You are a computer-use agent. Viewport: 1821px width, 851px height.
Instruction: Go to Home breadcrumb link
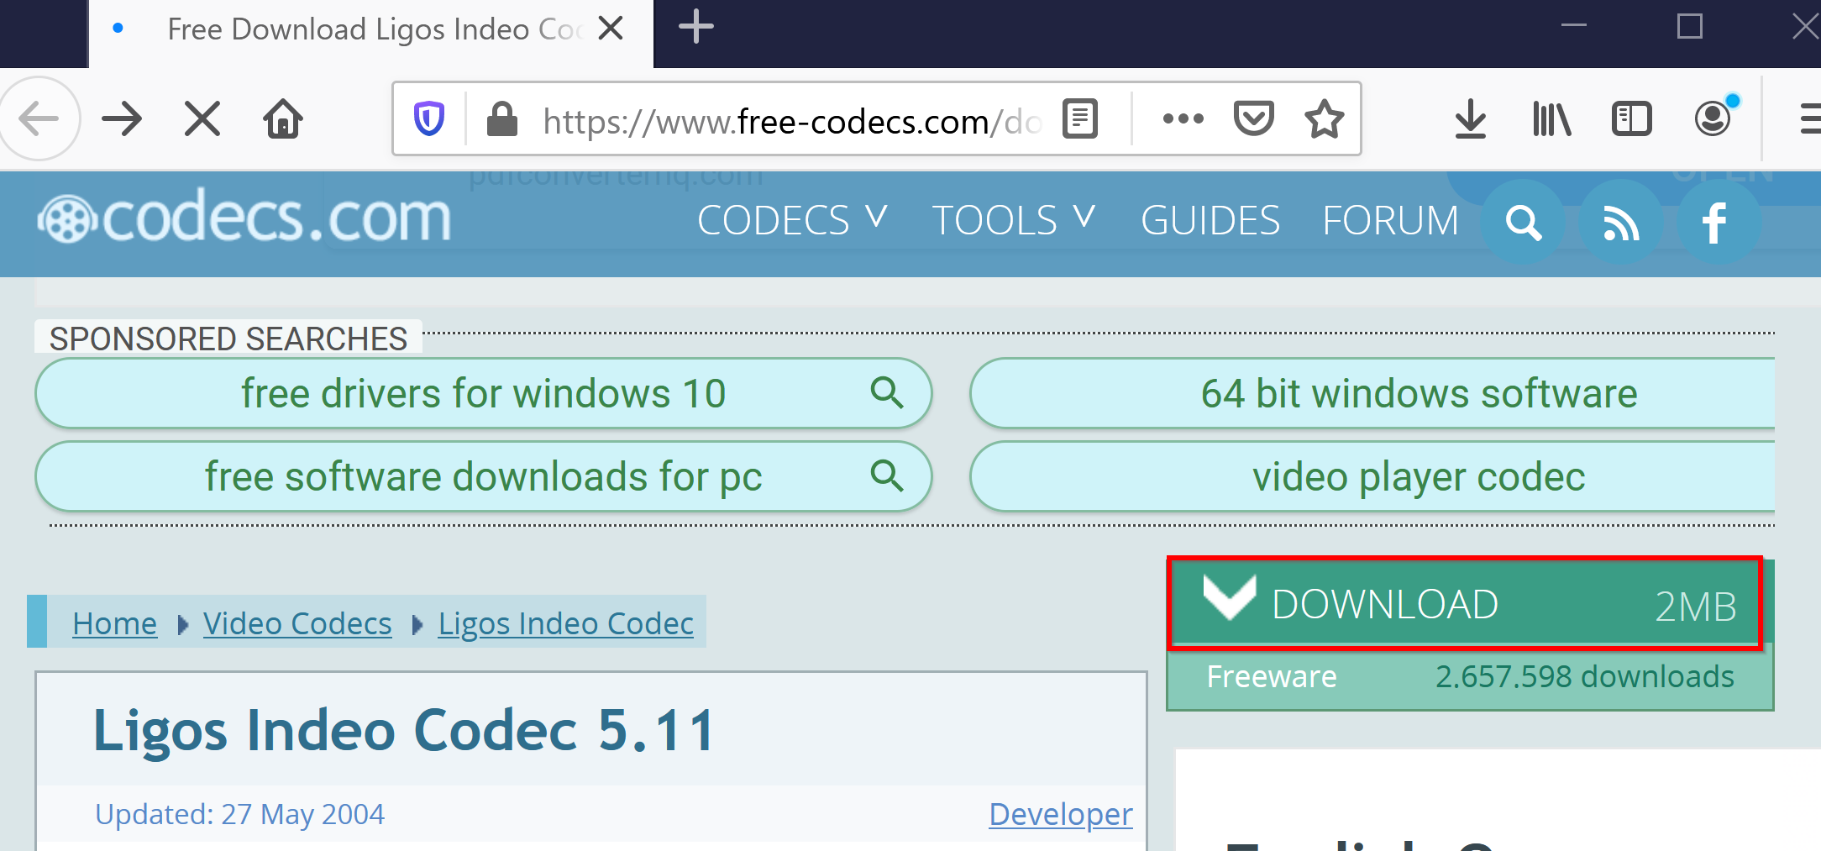(115, 623)
